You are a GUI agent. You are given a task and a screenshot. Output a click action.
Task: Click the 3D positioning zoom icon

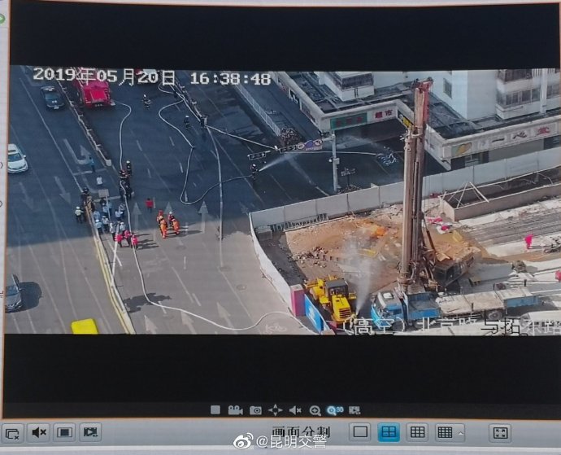[x=334, y=410]
